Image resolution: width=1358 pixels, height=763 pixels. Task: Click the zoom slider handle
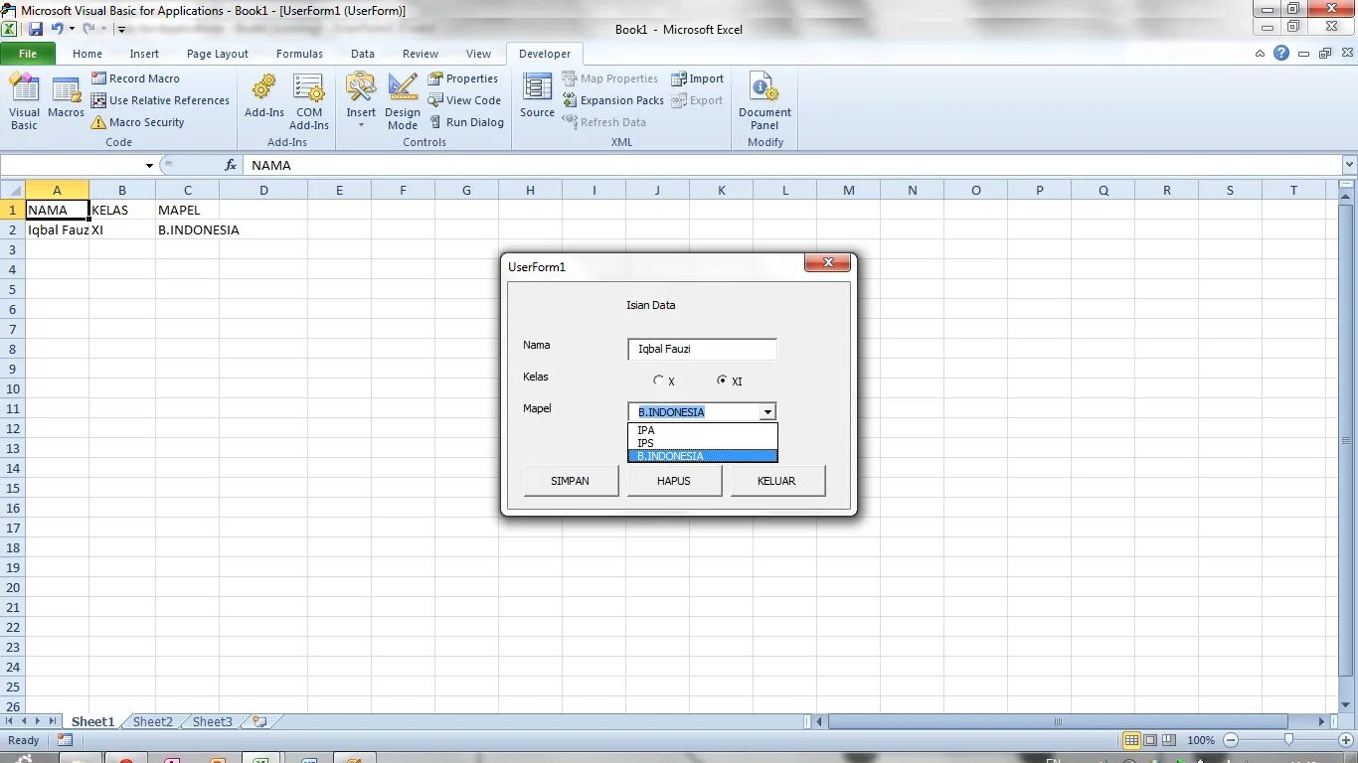pos(1288,740)
